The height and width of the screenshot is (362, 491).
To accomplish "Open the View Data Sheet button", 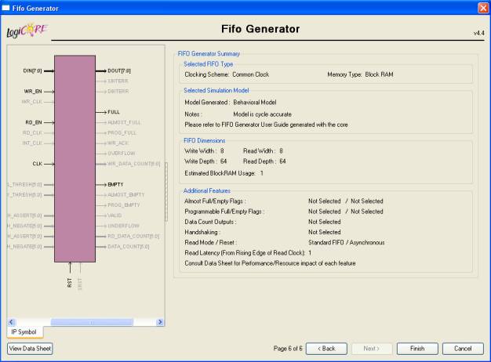I will (30, 349).
